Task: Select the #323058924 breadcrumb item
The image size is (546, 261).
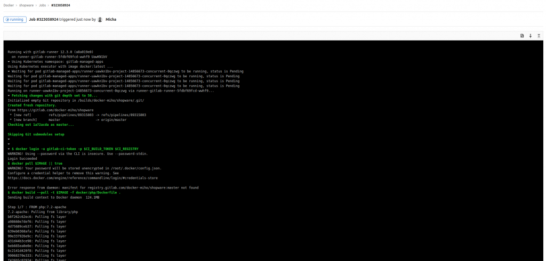Action: [x=60, y=5]
